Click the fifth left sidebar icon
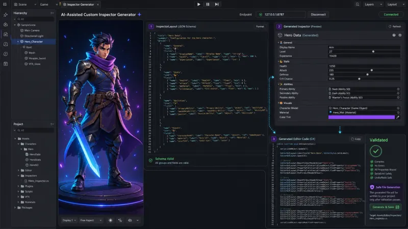 (x=6, y=54)
